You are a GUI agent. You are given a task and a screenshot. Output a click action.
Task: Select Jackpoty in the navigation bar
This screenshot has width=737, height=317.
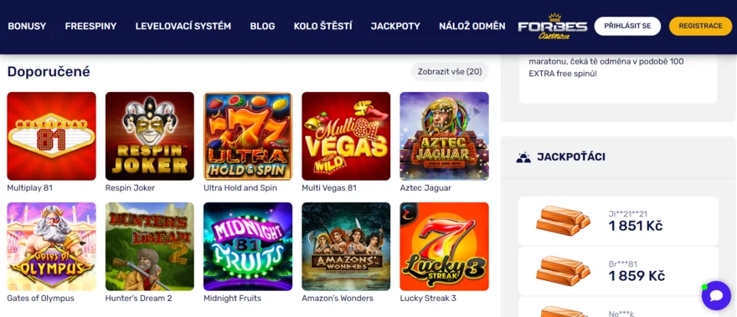(x=395, y=26)
